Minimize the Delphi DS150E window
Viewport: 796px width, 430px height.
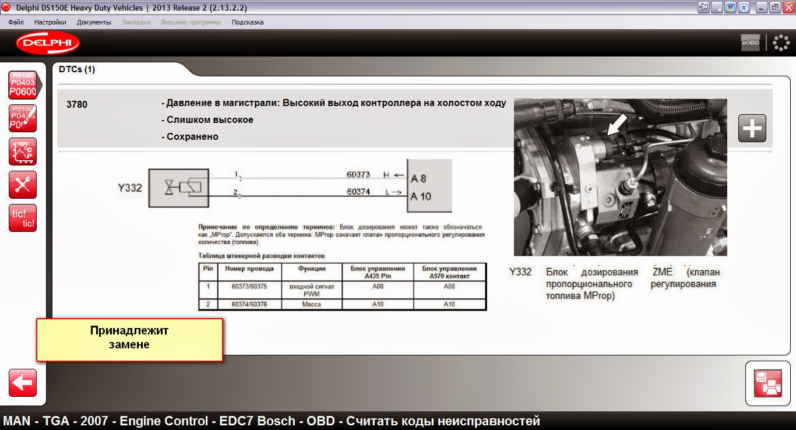762,7
